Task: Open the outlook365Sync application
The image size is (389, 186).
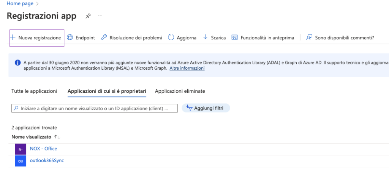Action: click(x=47, y=161)
